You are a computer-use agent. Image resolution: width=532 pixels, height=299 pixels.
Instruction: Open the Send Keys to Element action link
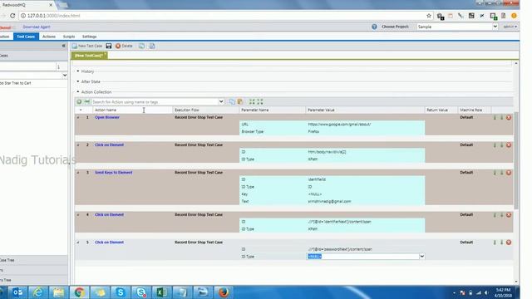(113, 173)
